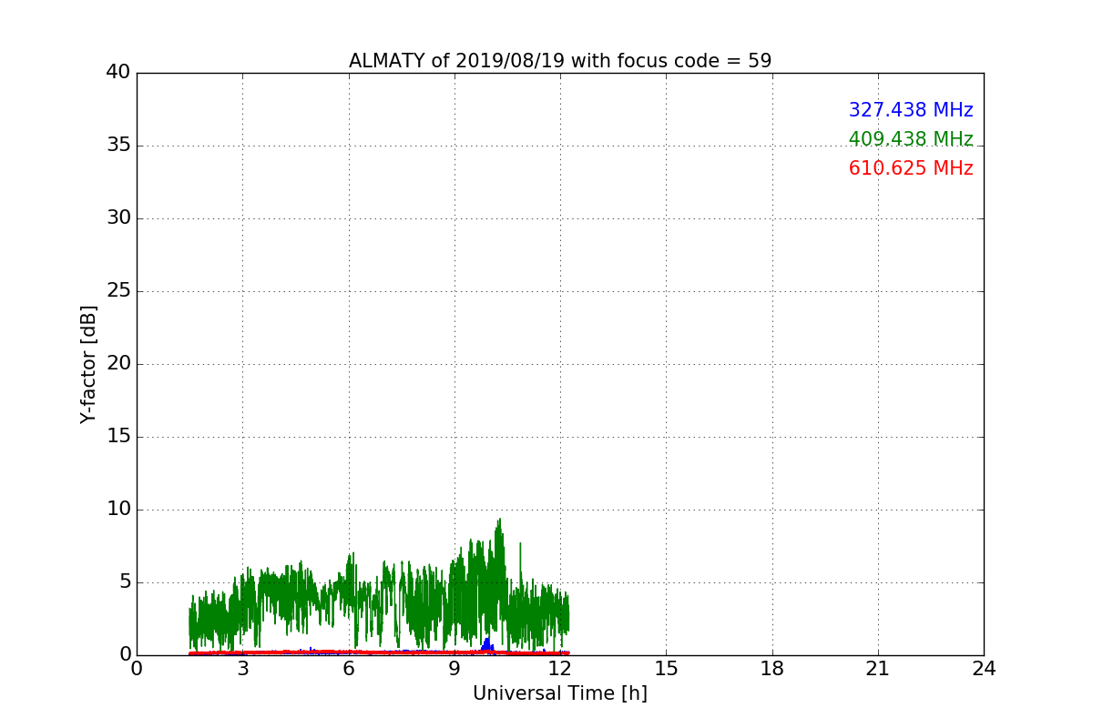Click the x-axis tick label 18
This screenshot has width=1093, height=728.
772,669
